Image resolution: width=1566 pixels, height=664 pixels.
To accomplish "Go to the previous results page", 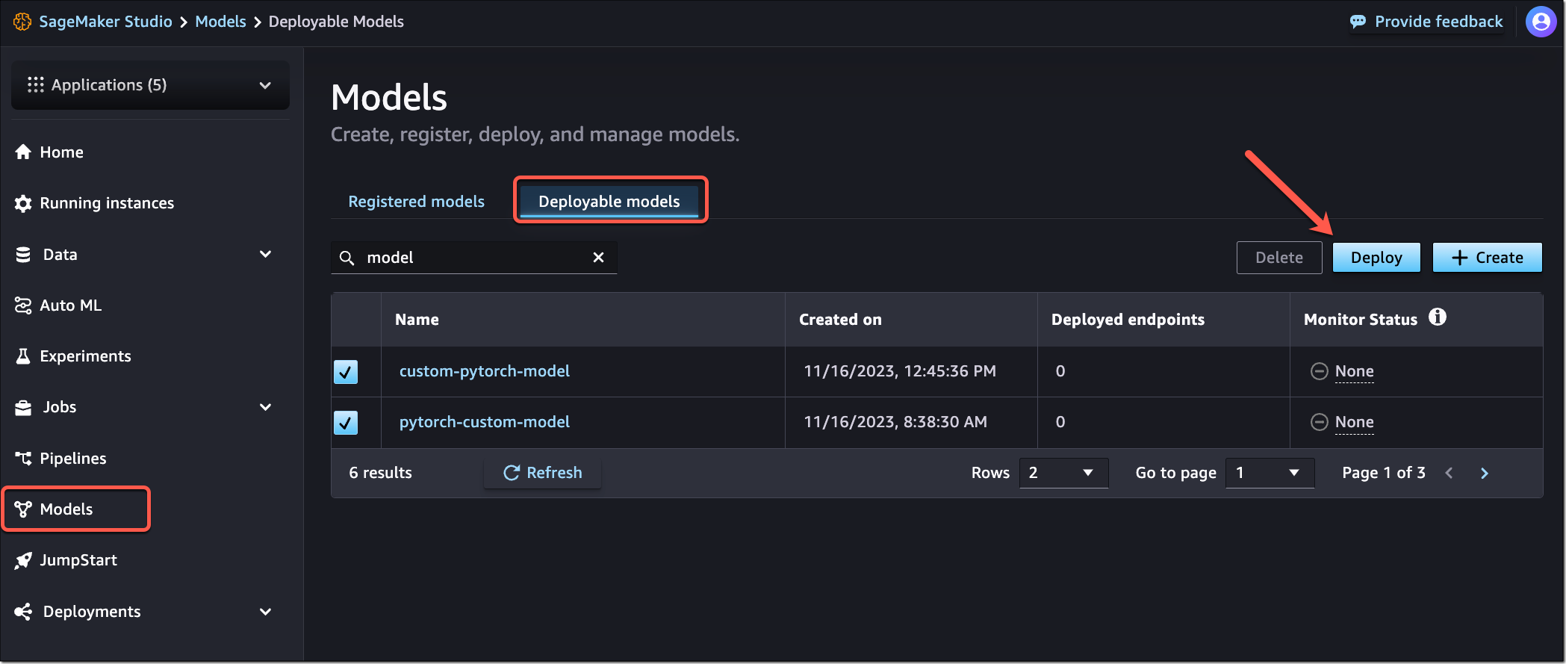I will click(1449, 473).
